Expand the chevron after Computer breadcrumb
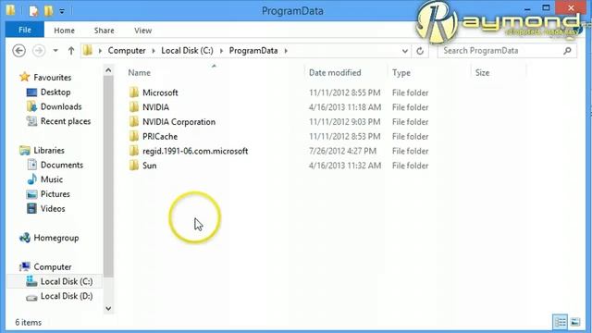The width and height of the screenshot is (592, 333). click(x=154, y=51)
